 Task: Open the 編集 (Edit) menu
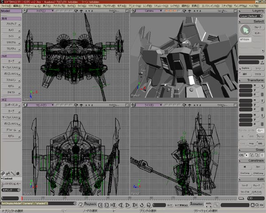[x=17, y=6]
